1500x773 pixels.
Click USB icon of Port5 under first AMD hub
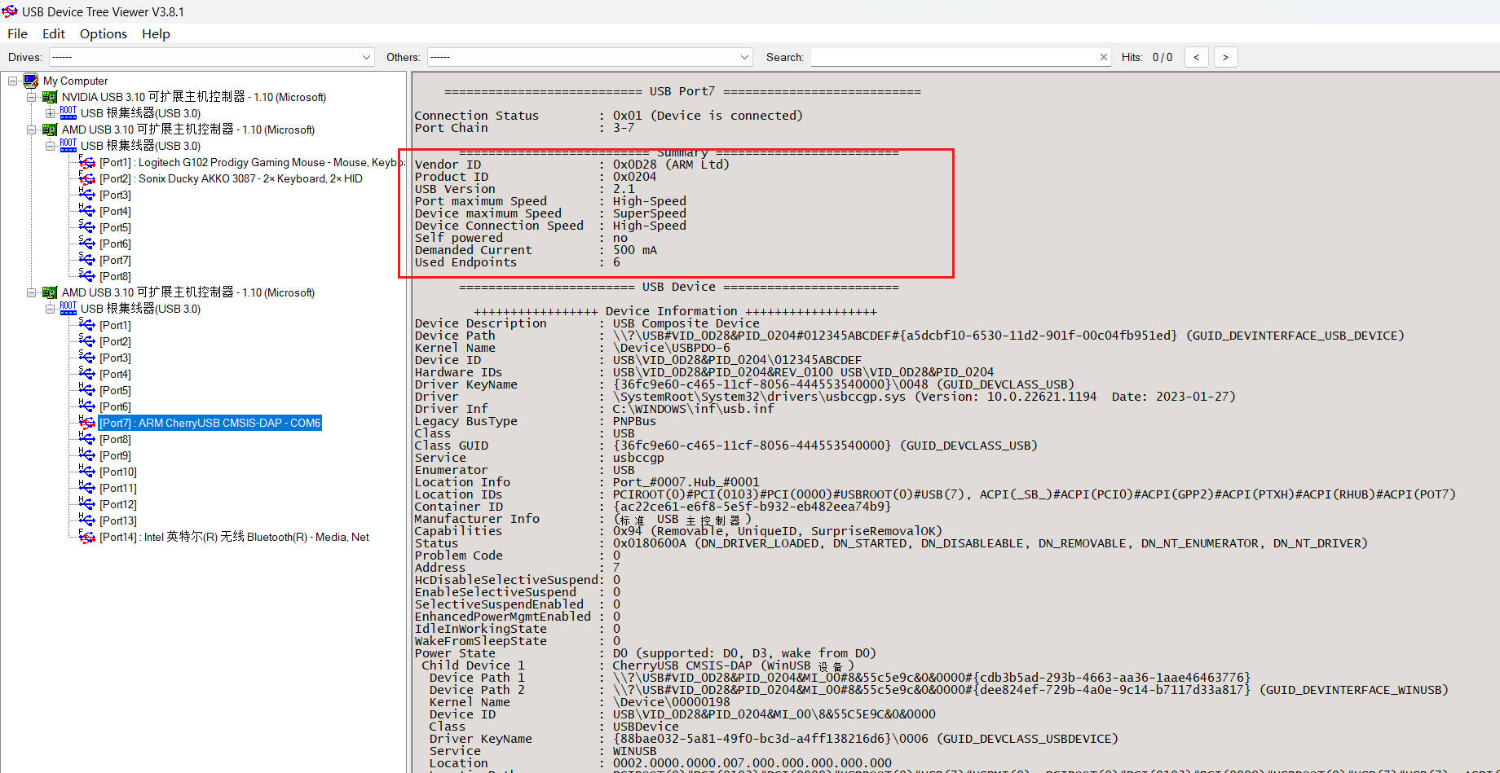[87, 227]
